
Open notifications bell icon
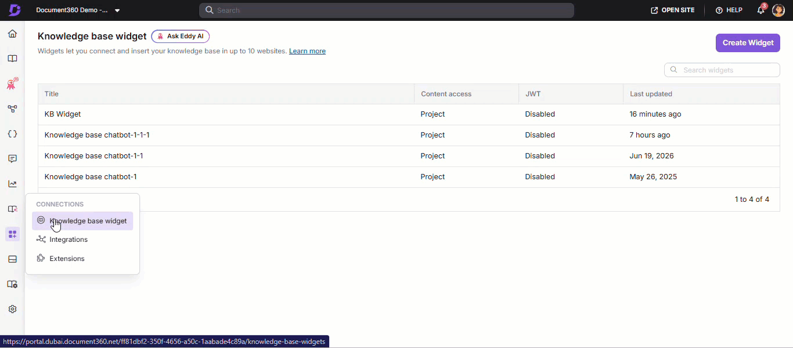[x=761, y=10]
